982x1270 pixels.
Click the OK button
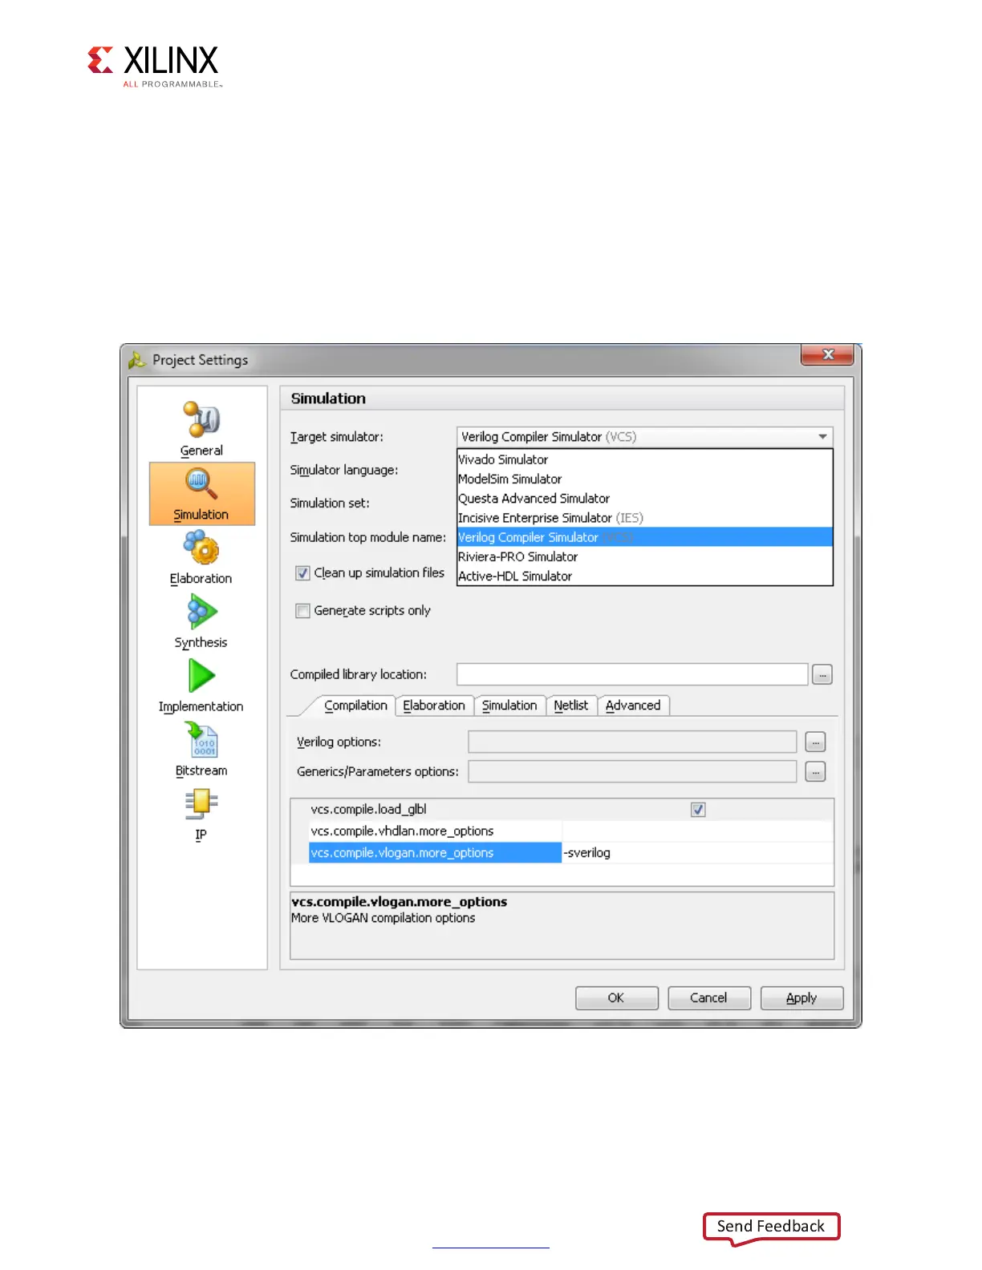tap(617, 998)
